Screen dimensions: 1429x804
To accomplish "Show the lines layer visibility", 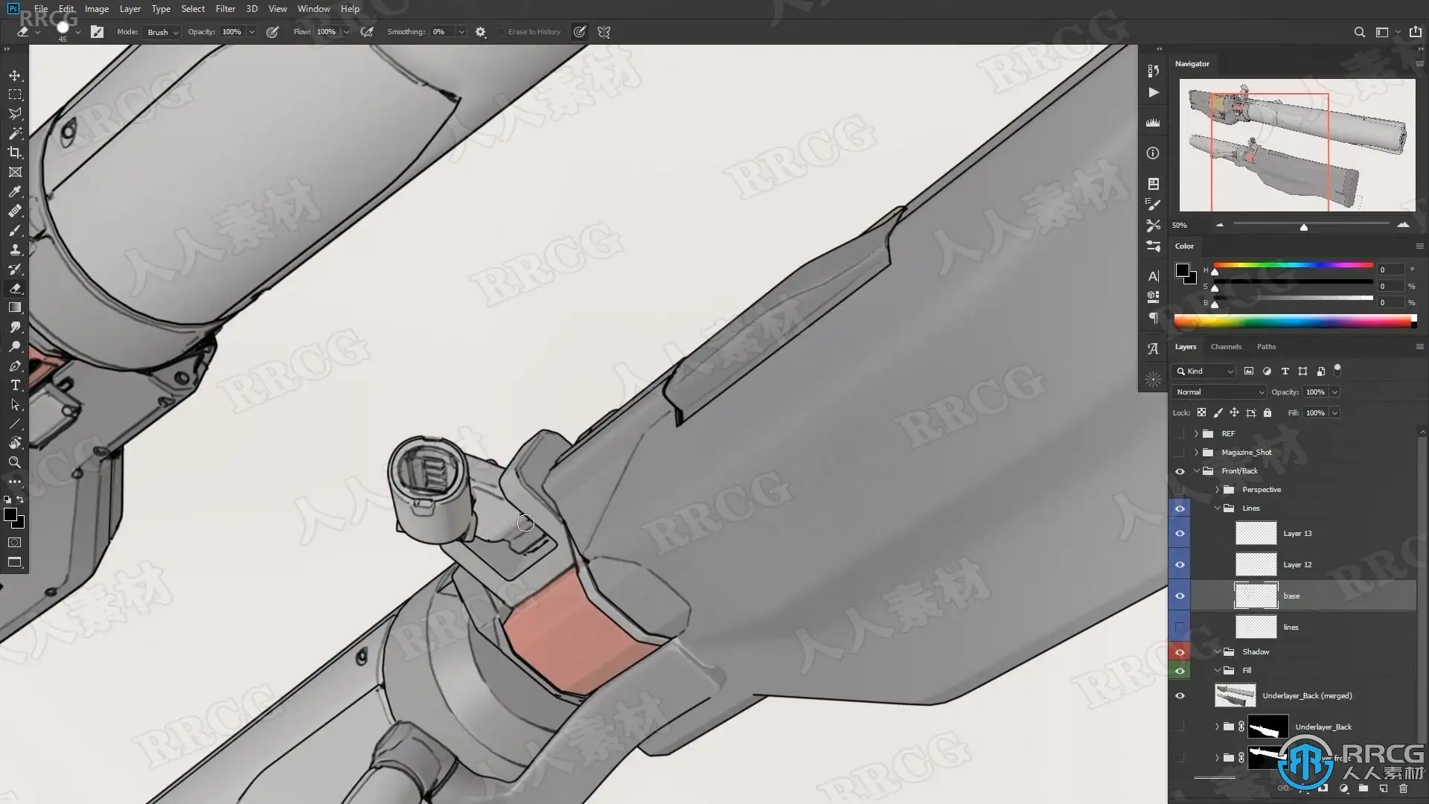I will 1180,627.
